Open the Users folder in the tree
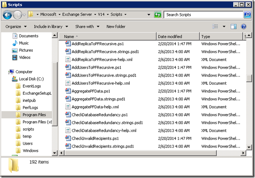 tap(24, 144)
